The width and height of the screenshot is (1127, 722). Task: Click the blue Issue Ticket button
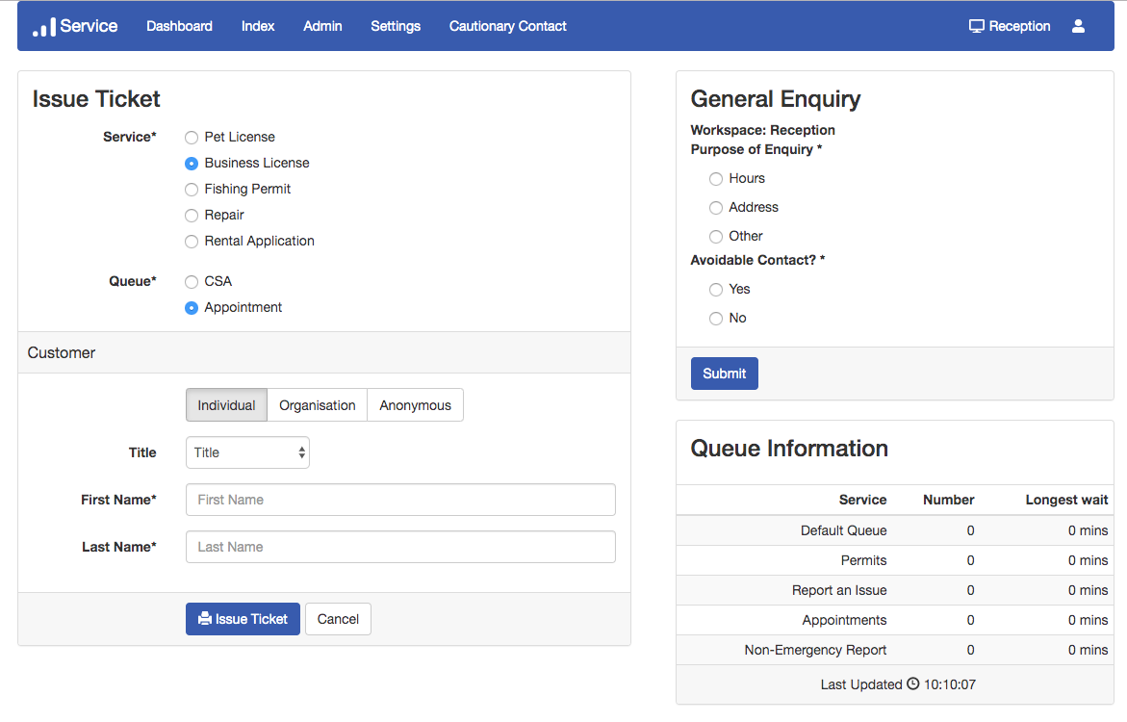[x=243, y=619]
